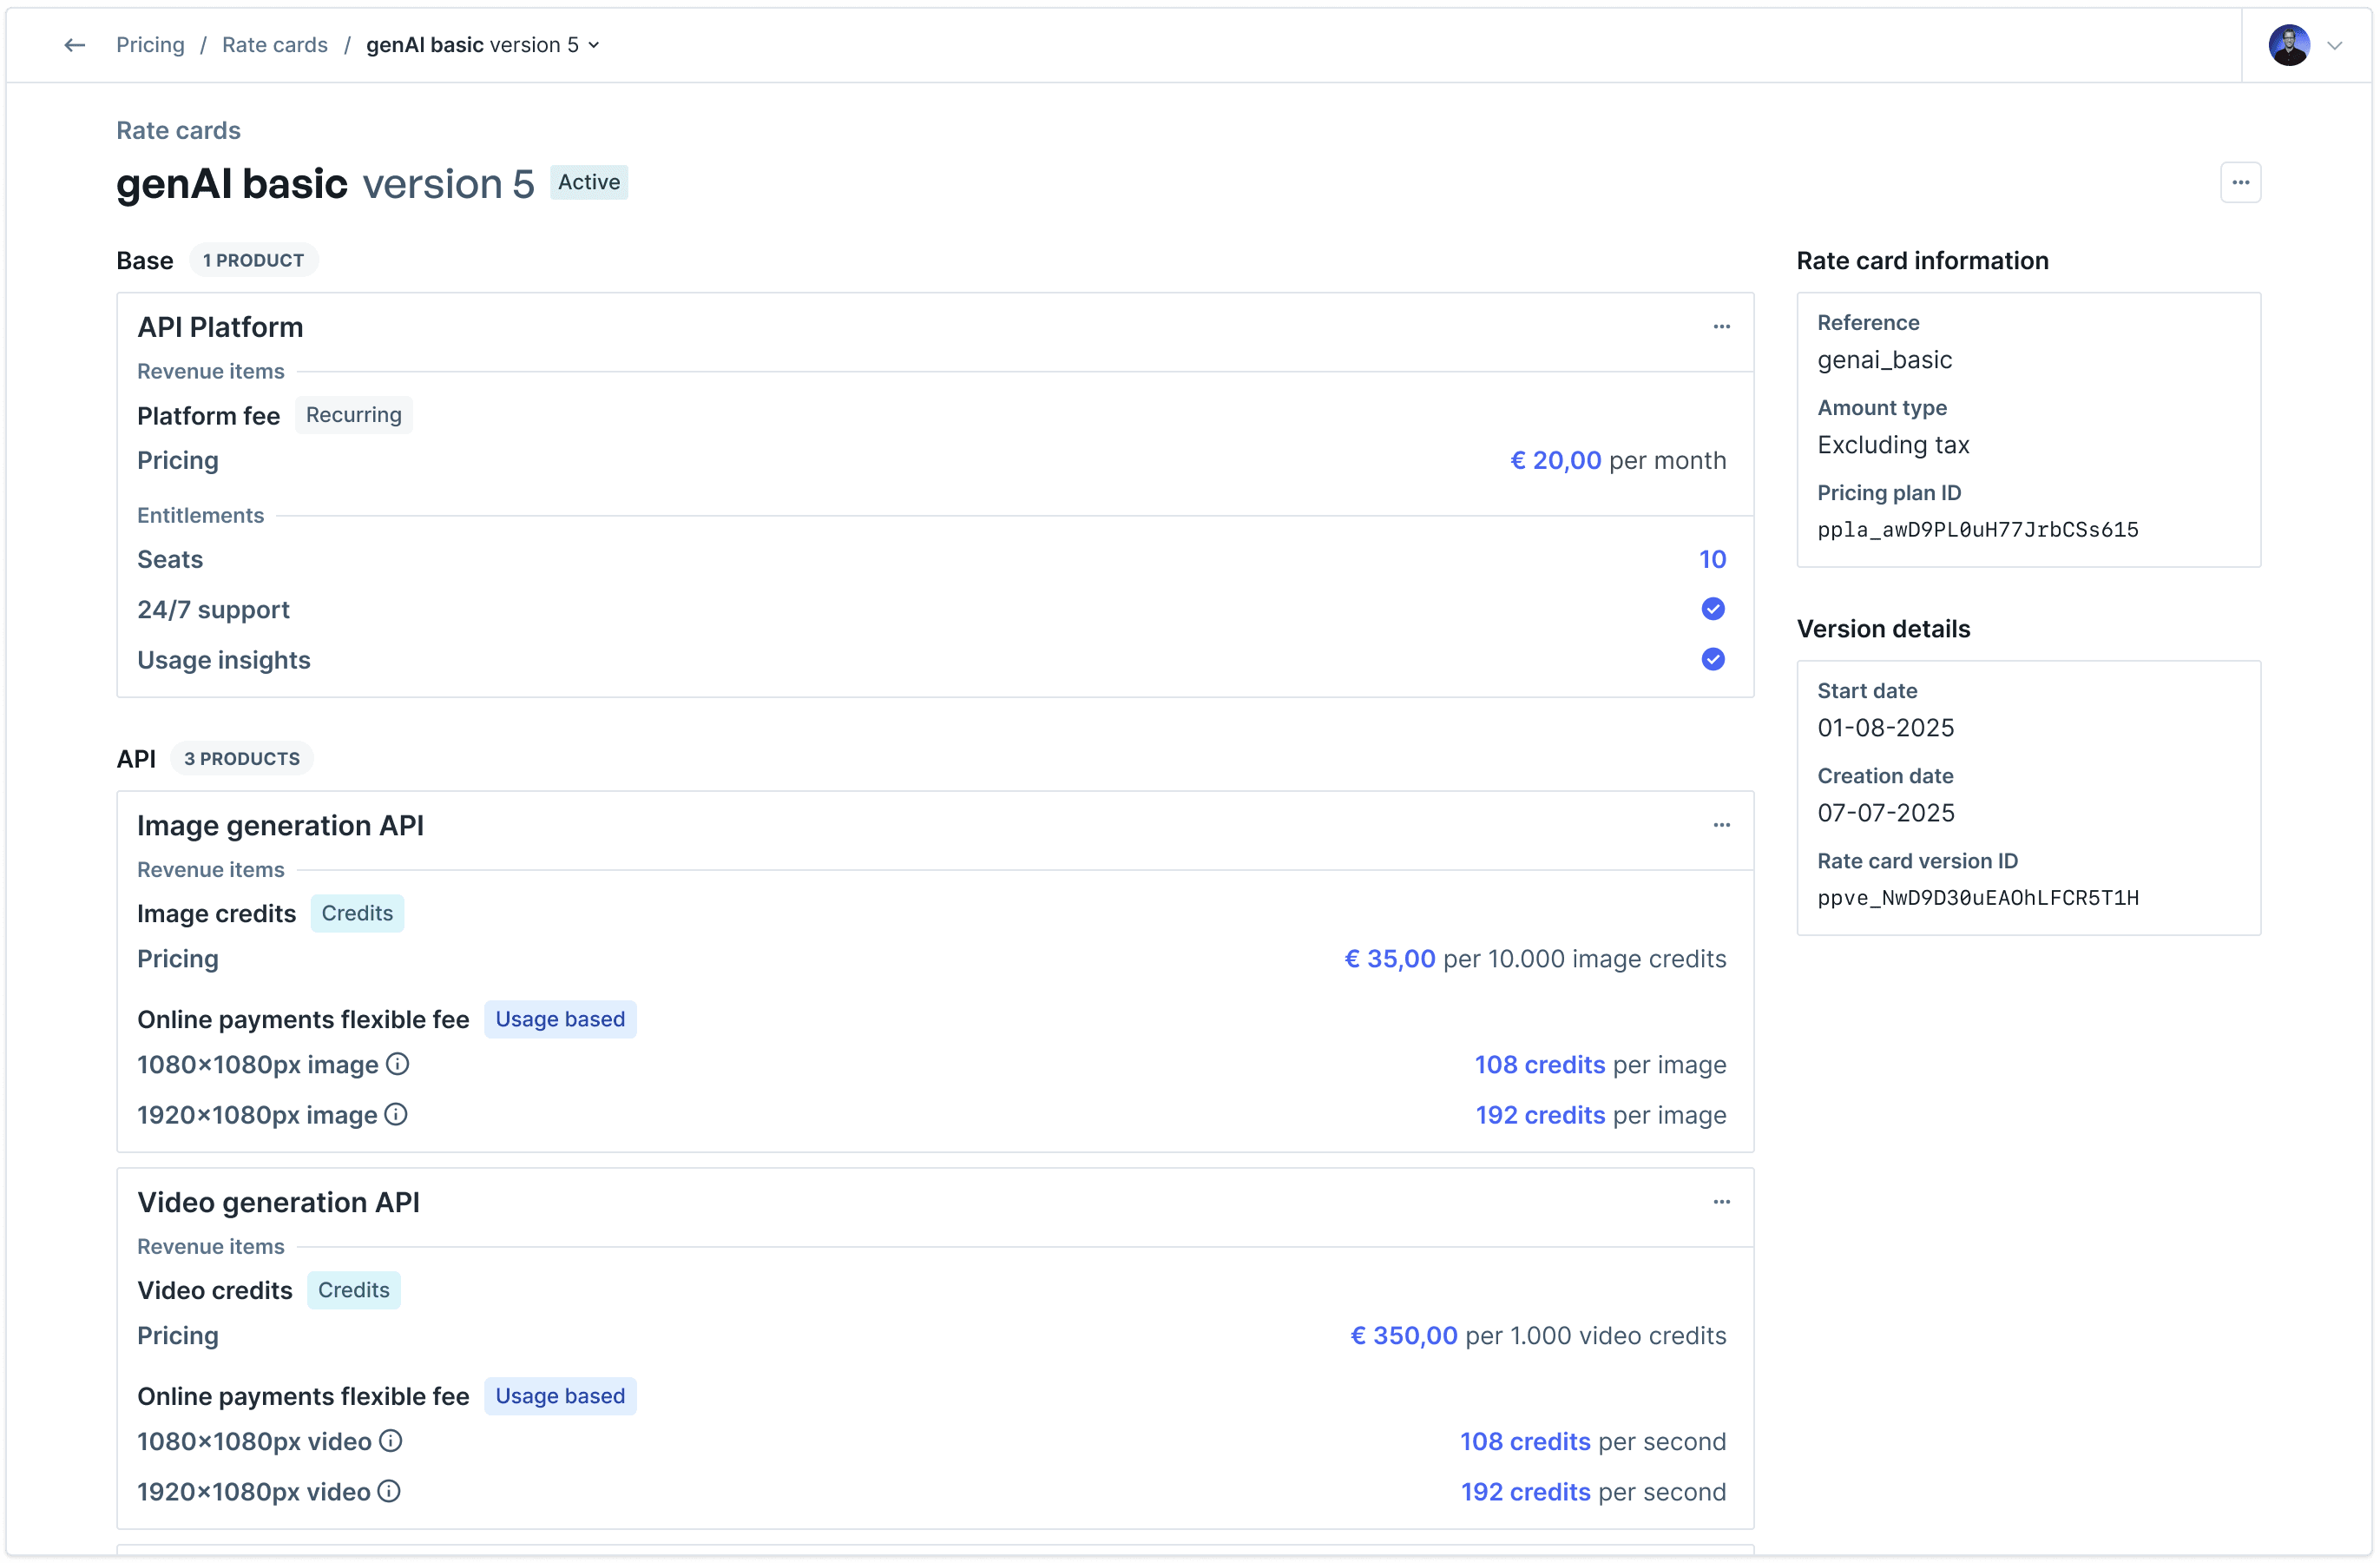Image resolution: width=2380 pixels, height=1563 pixels.
Task: Click the 24/7 support checkmark
Action: click(x=1712, y=610)
